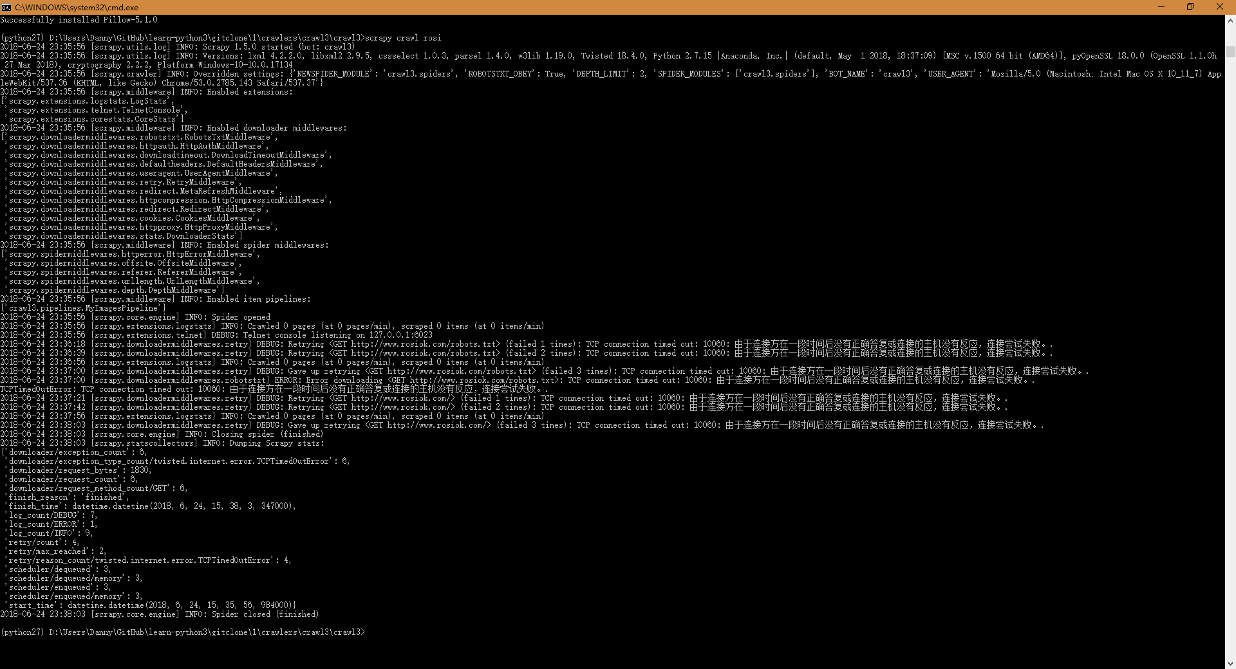Click 'INFO: Enabled item pipelines:' line
Screen dimensions: 1236x669
[x=155, y=299]
